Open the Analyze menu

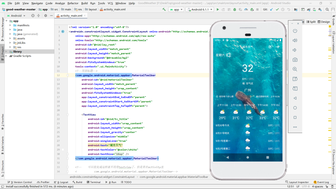click(x=60, y=3)
